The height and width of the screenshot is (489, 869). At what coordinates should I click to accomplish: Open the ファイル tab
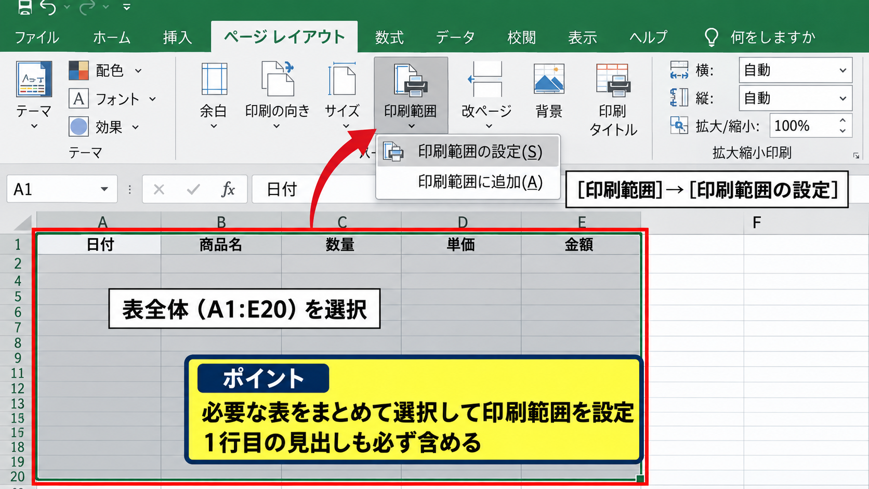37,37
